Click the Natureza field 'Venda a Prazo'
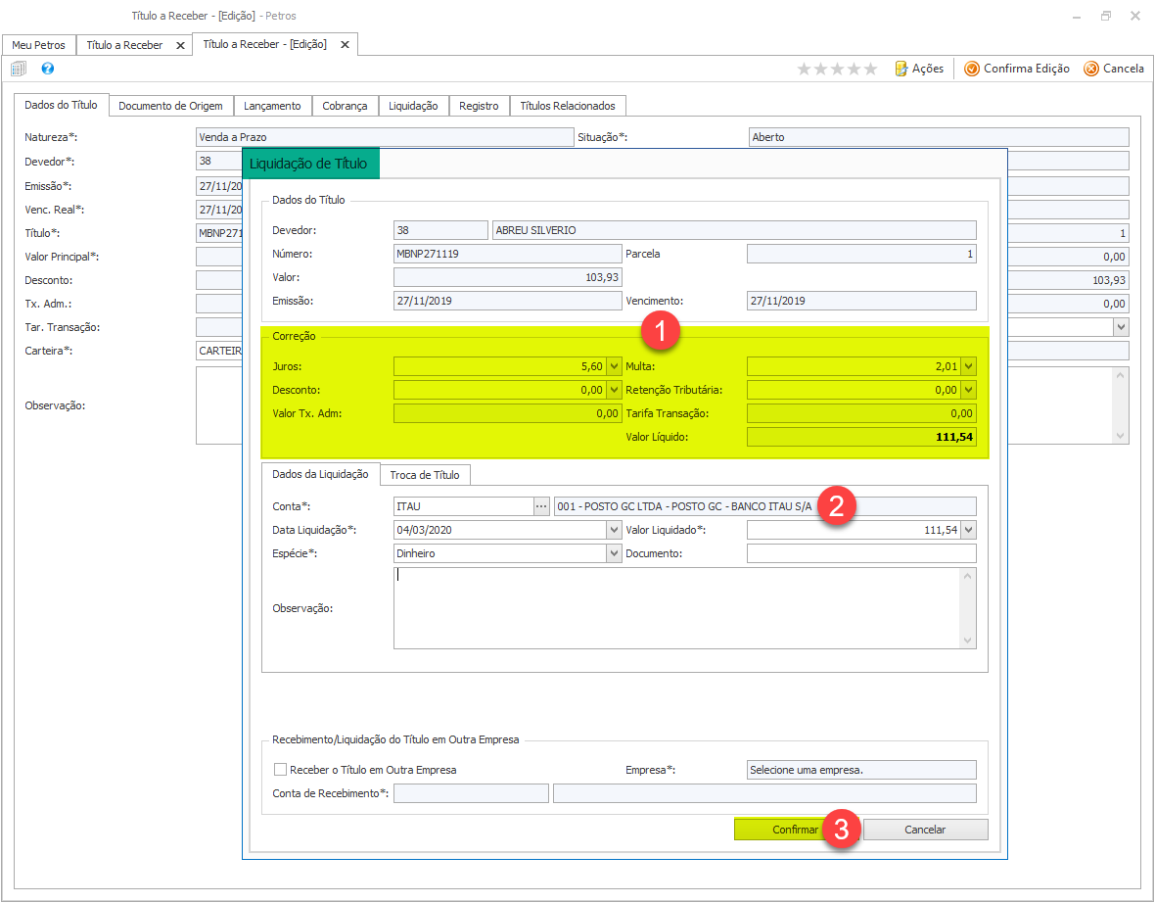This screenshot has width=1155, height=903. pos(385,137)
